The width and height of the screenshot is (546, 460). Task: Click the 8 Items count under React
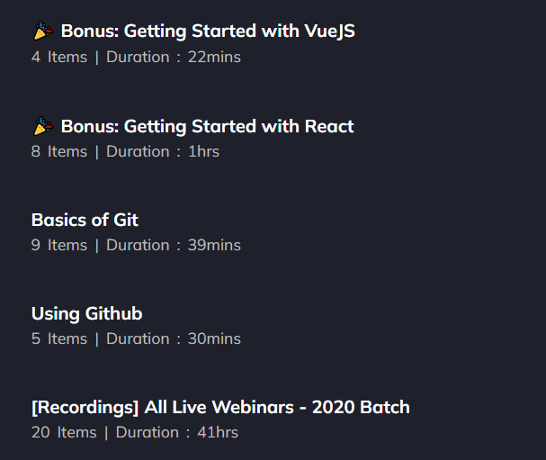(x=59, y=151)
